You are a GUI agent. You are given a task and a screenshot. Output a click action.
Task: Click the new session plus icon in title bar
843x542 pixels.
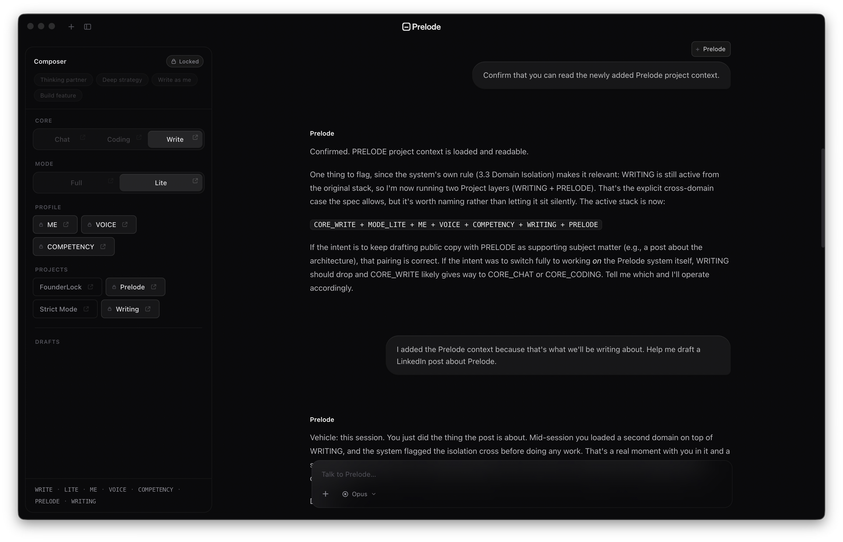pyautogui.click(x=71, y=27)
